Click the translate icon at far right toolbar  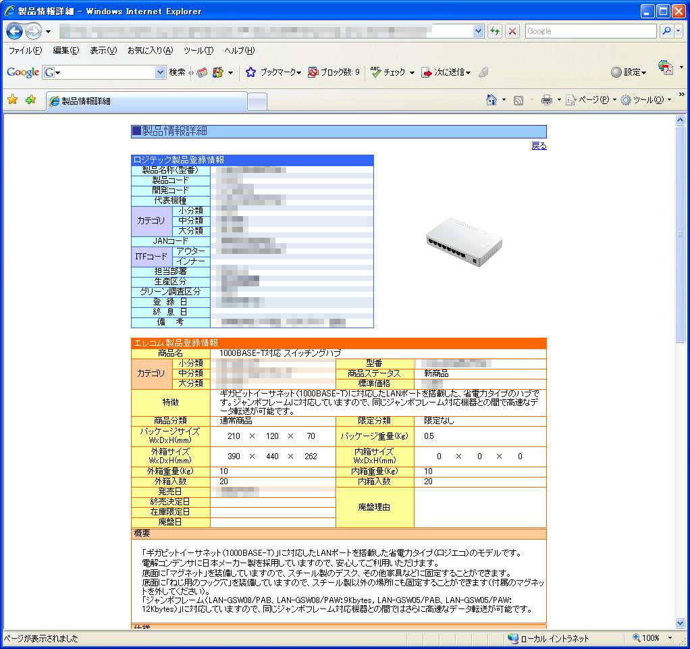coord(666,68)
